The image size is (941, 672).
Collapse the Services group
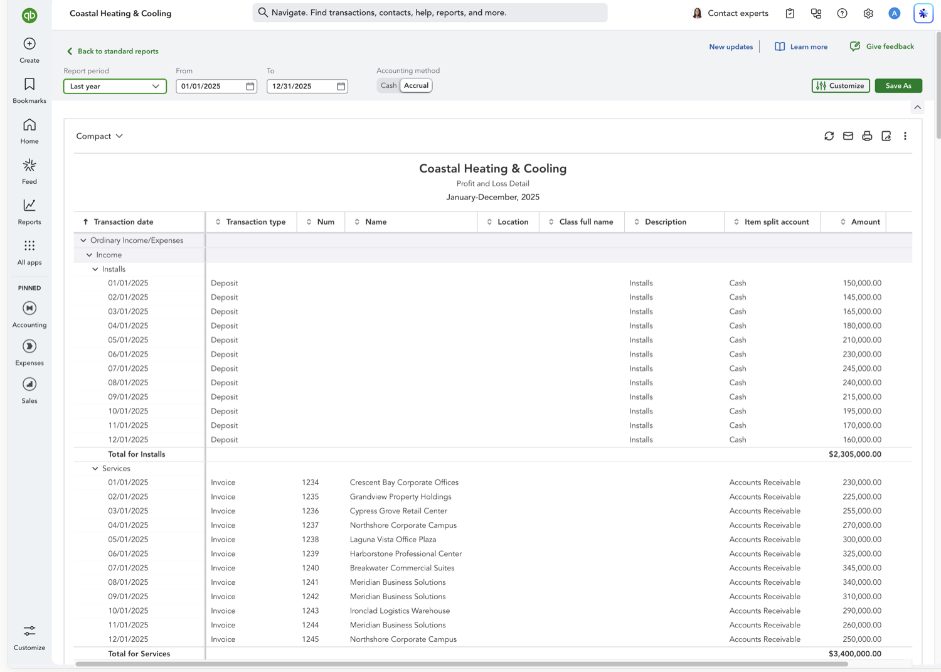tap(95, 469)
